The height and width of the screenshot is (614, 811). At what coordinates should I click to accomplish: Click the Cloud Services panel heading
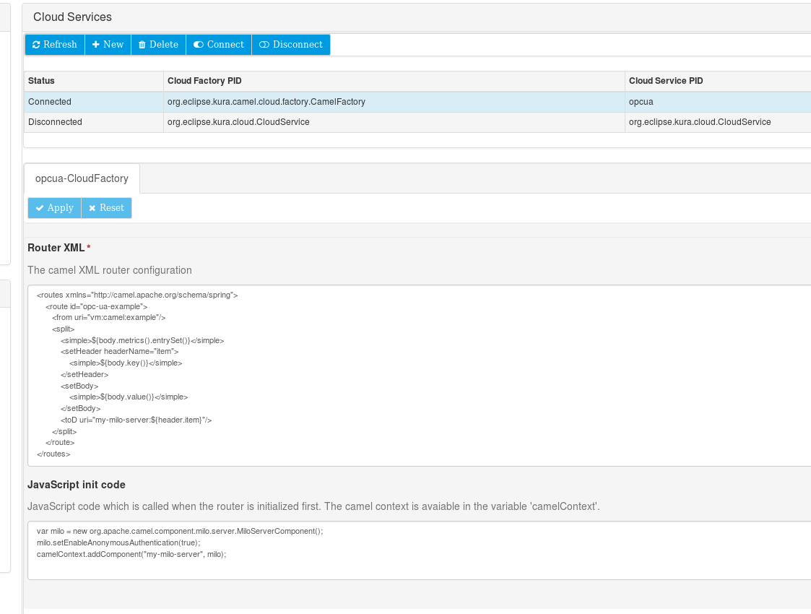click(x=72, y=17)
